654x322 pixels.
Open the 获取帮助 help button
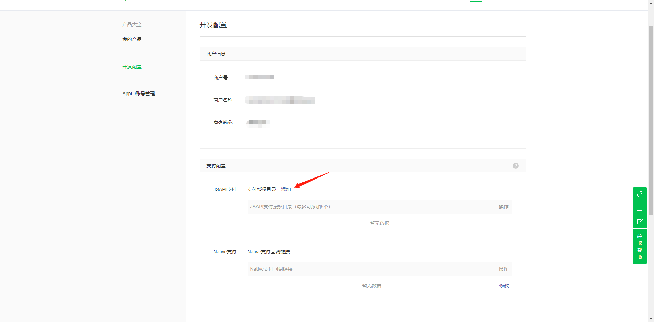(x=640, y=247)
